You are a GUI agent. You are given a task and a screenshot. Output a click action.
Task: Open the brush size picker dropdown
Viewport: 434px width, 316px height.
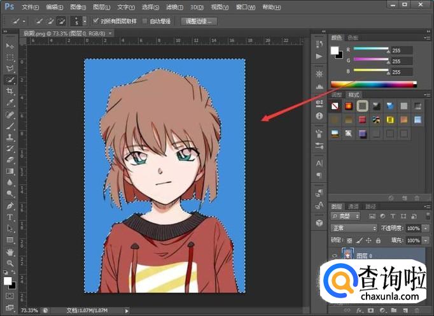84,21
